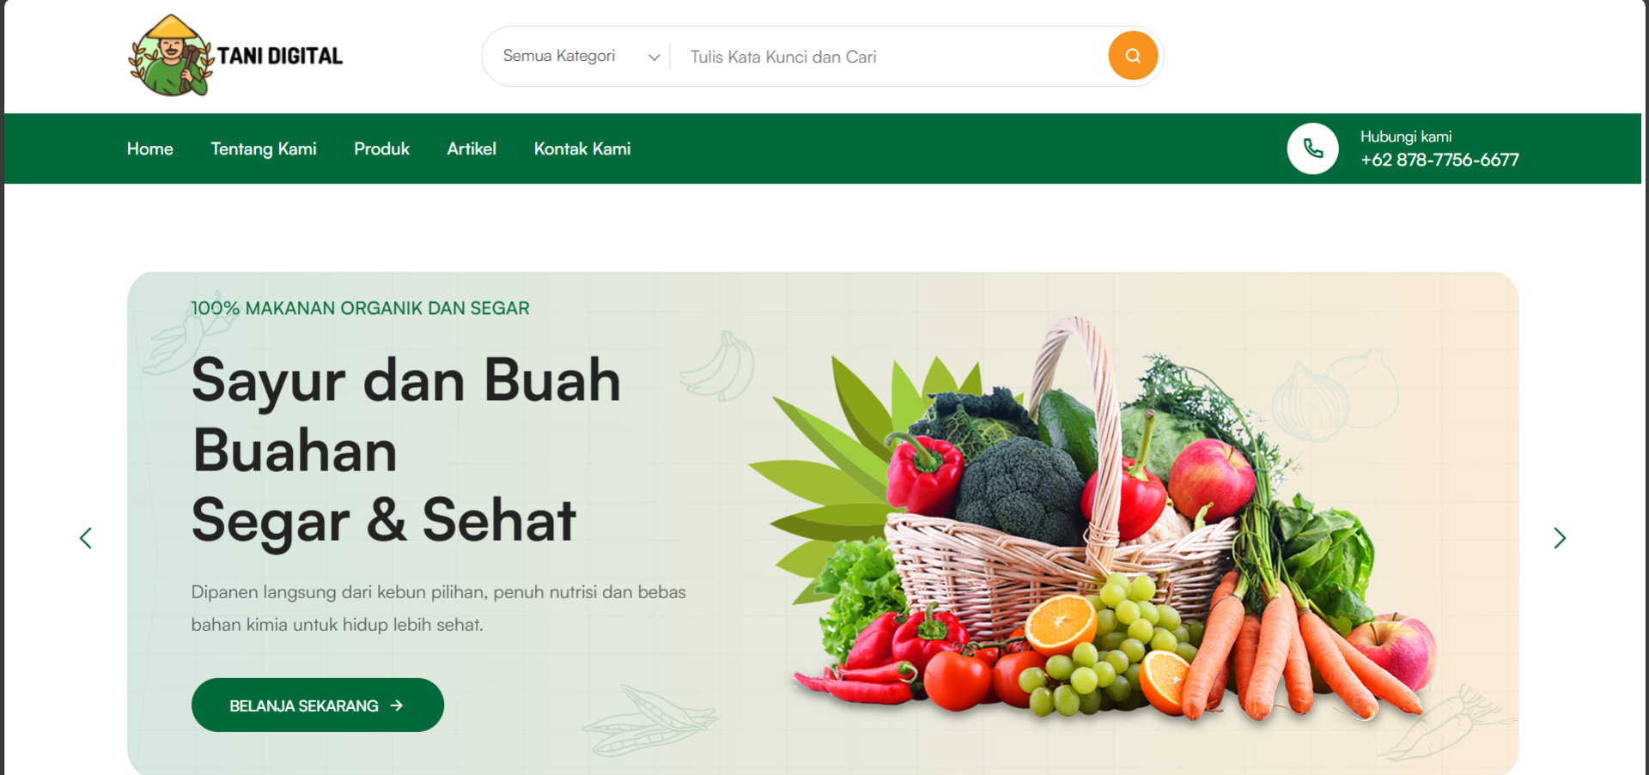Go to the previous slide arrow

(86, 538)
